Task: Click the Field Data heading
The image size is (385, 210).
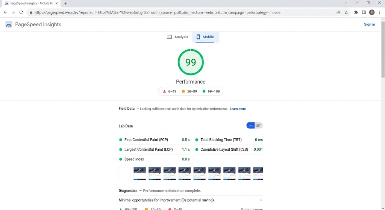Action: 126,109
